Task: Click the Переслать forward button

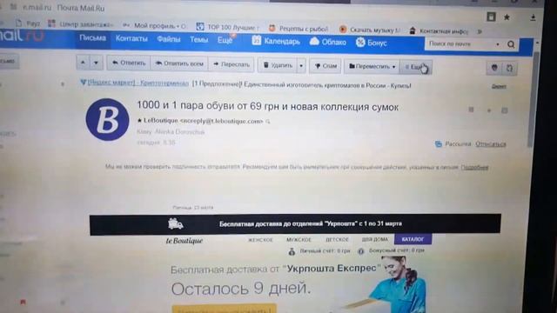Action: tap(232, 64)
